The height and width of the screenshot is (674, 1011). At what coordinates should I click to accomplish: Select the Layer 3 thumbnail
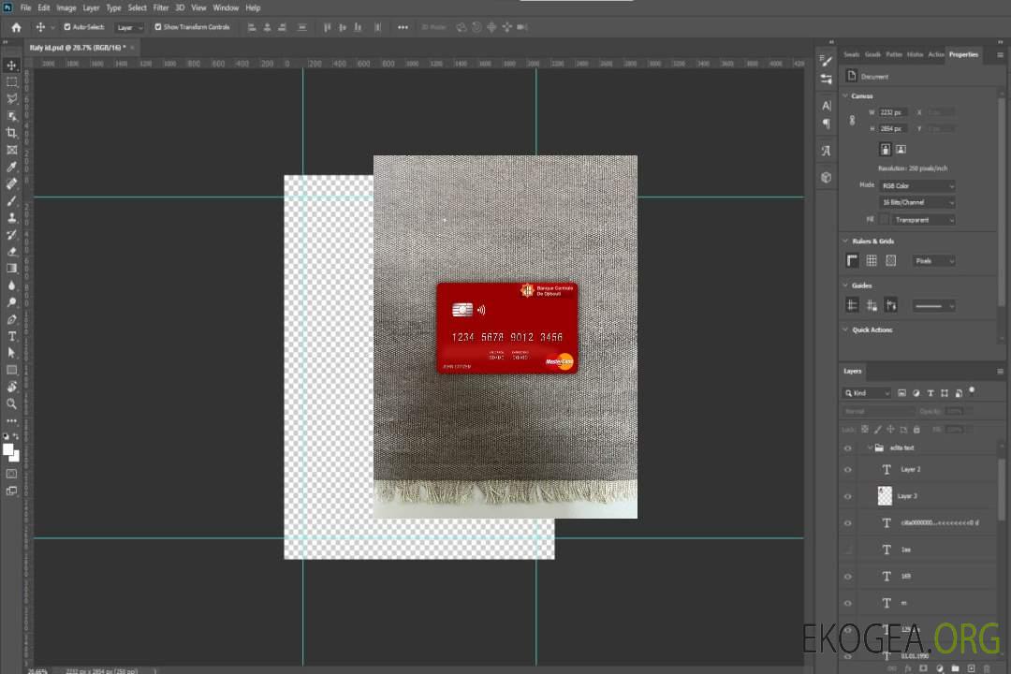click(x=886, y=496)
